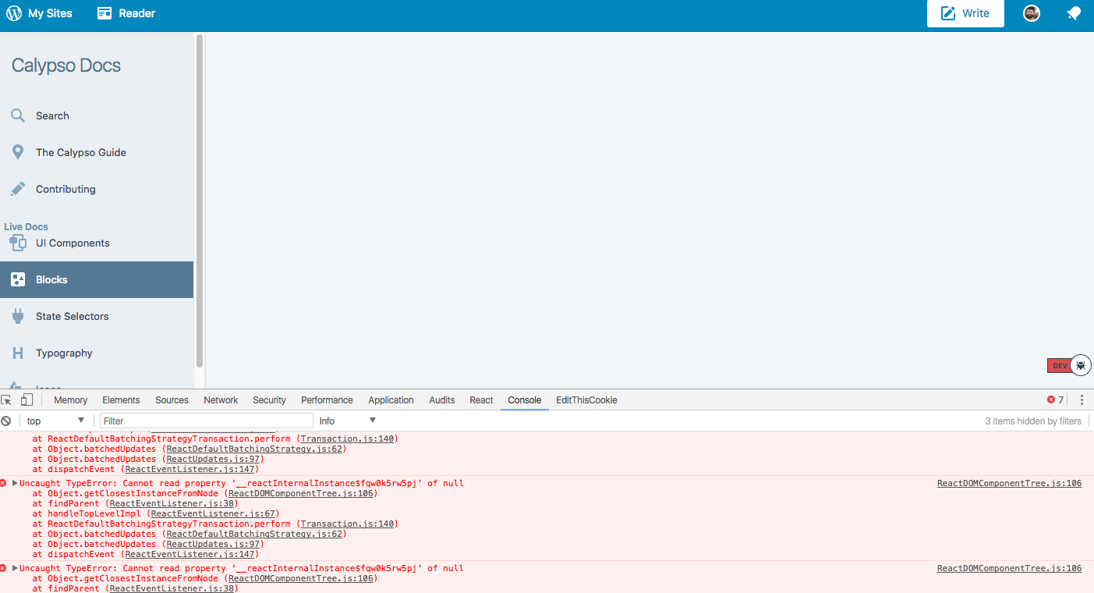1094x593 pixels.
Task: Open My Sites via WordPress logo
Action: pos(39,13)
